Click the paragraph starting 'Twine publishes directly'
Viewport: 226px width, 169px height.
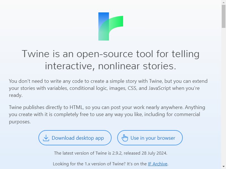tap(107, 114)
